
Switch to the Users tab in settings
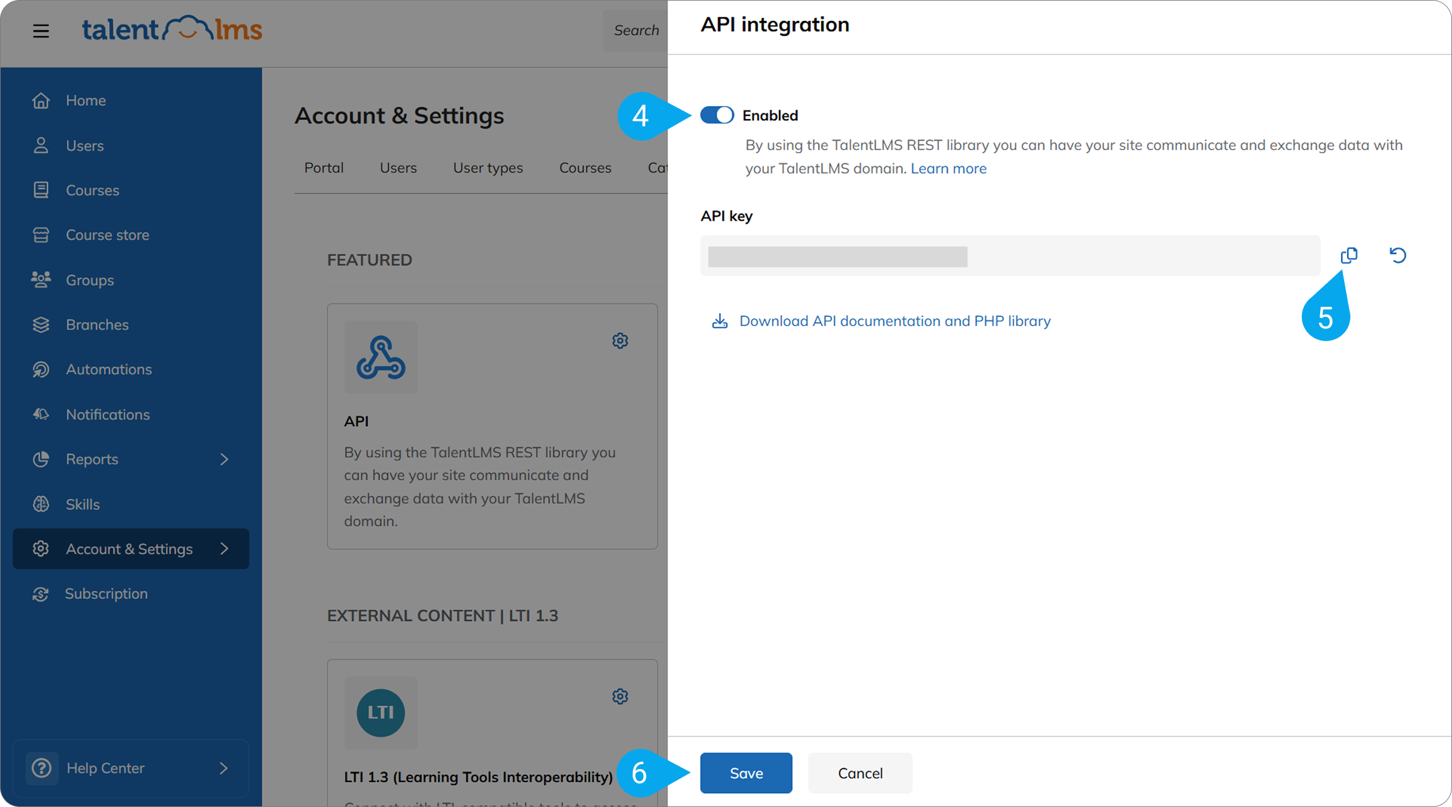click(x=398, y=168)
